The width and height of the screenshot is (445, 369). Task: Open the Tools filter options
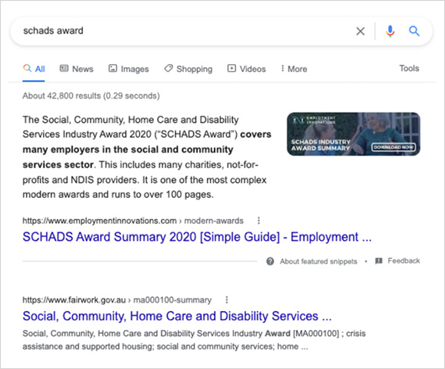pyautogui.click(x=409, y=68)
